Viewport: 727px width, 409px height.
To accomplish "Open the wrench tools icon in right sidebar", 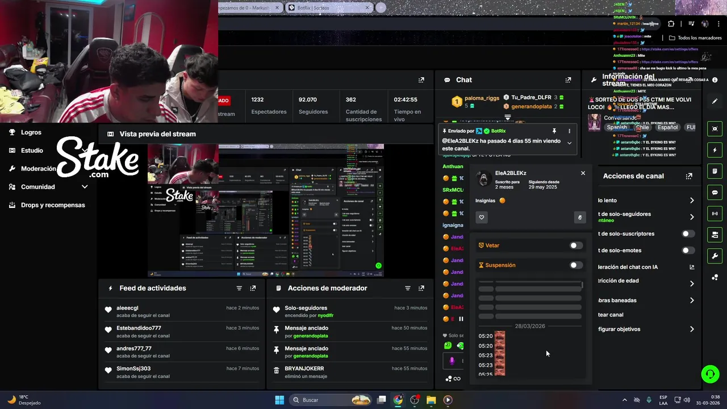I will [x=715, y=256].
